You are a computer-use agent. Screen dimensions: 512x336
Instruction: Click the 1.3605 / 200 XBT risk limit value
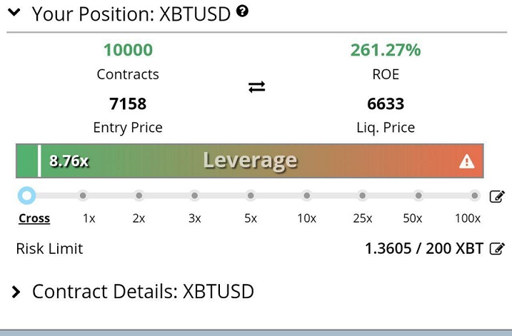[x=424, y=248]
